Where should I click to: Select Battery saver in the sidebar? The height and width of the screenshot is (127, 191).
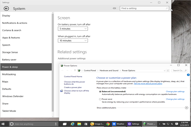tap(10, 59)
